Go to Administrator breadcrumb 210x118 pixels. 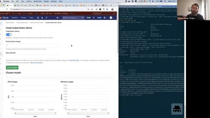click(10, 23)
